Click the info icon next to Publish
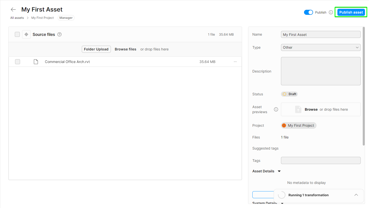 click(331, 12)
